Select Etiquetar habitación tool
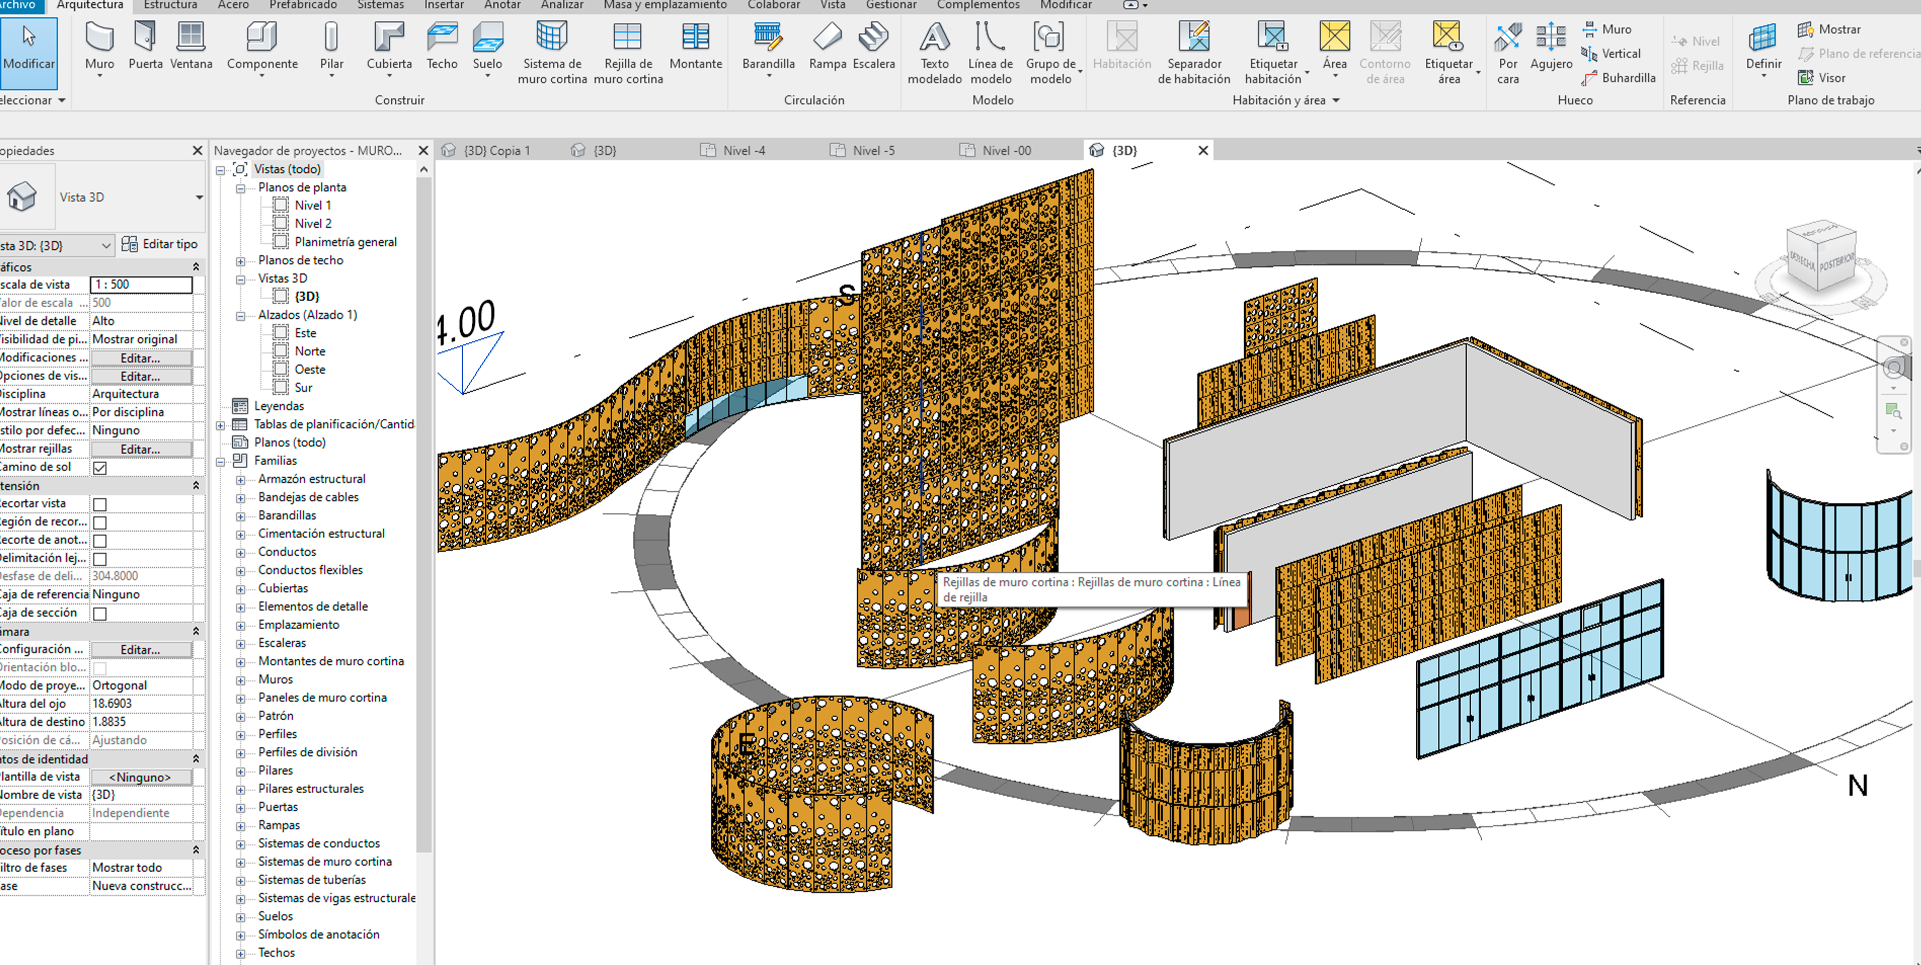 pos(1273,52)
